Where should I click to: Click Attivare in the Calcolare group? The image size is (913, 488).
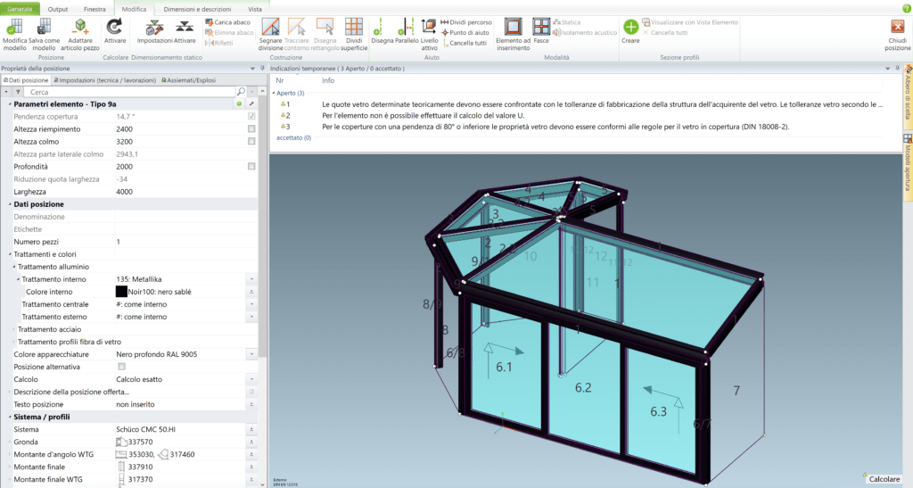click(115, 30)
